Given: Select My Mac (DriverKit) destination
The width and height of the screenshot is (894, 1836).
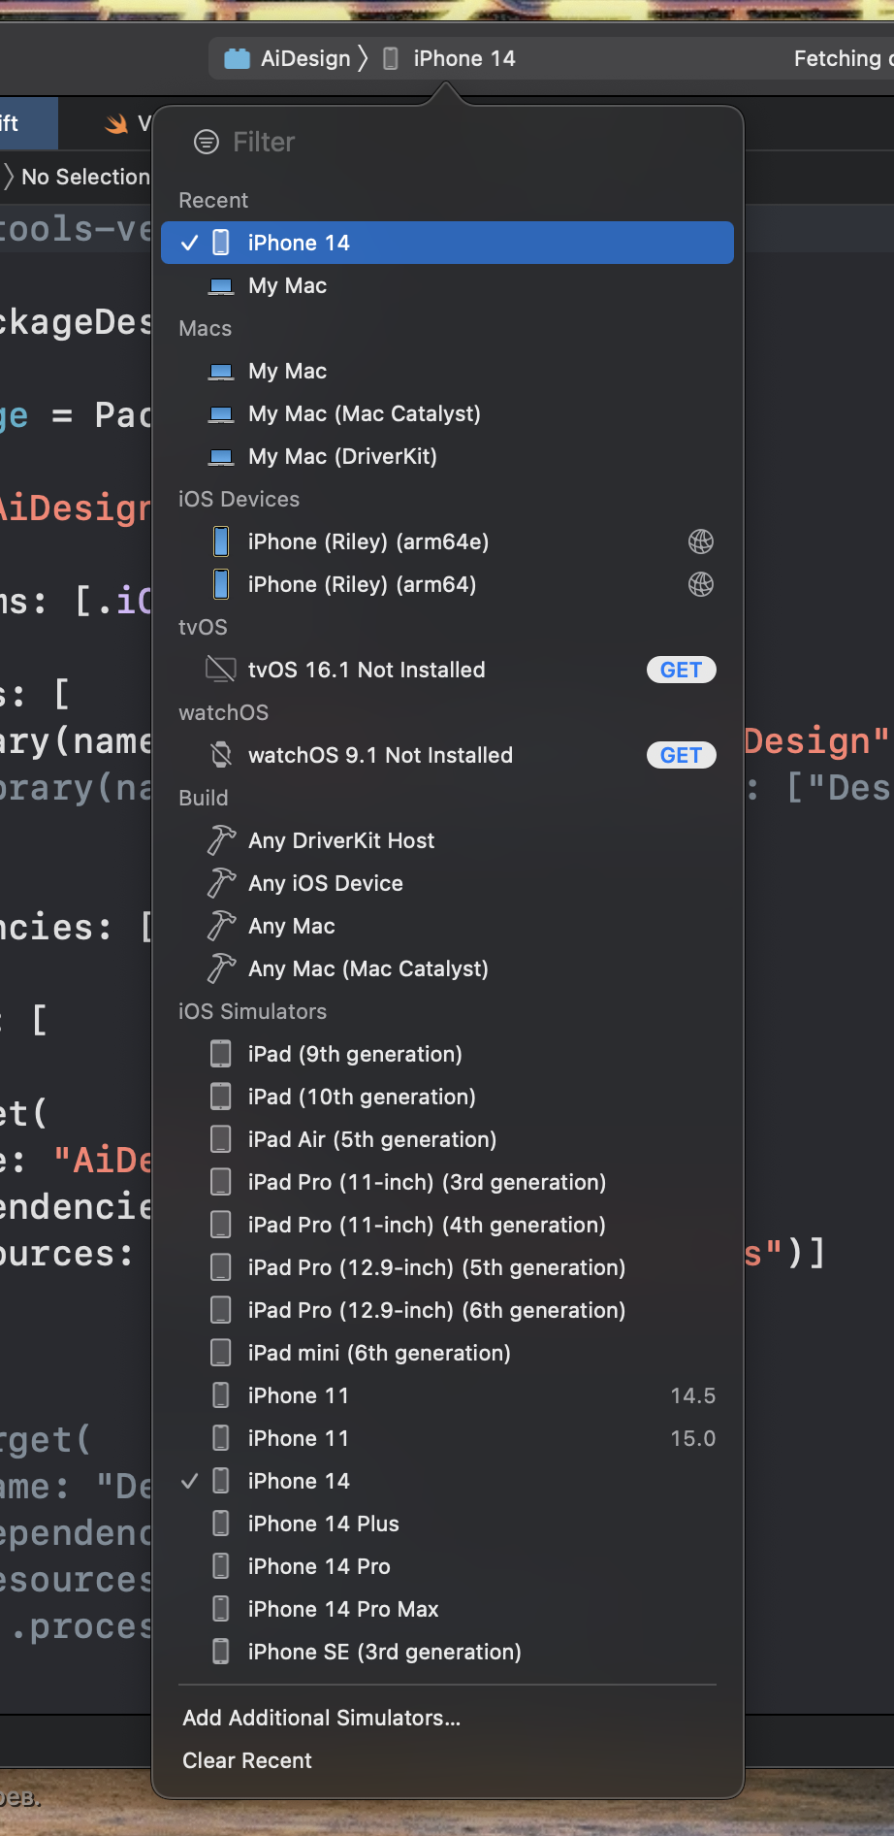Looking at the screenshot, I should click(447, 456).
